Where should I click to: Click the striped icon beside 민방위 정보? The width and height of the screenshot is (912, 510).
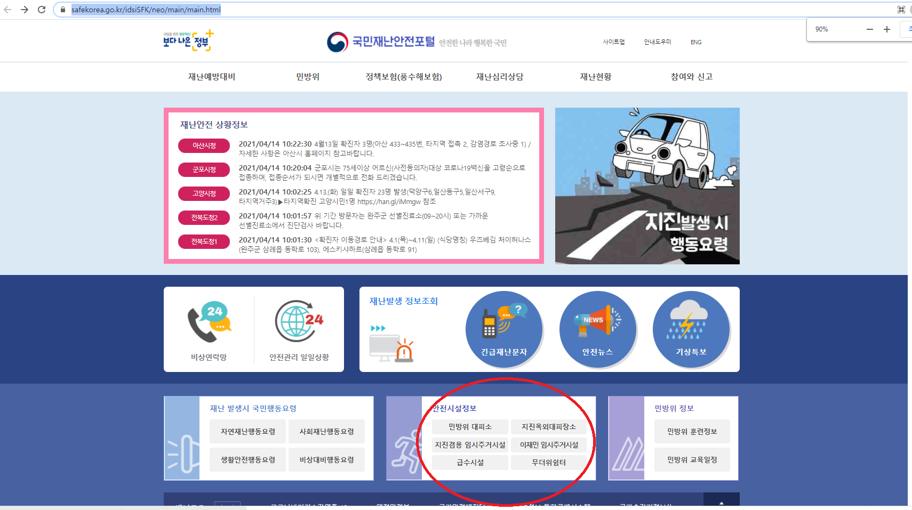click(627, 438)
